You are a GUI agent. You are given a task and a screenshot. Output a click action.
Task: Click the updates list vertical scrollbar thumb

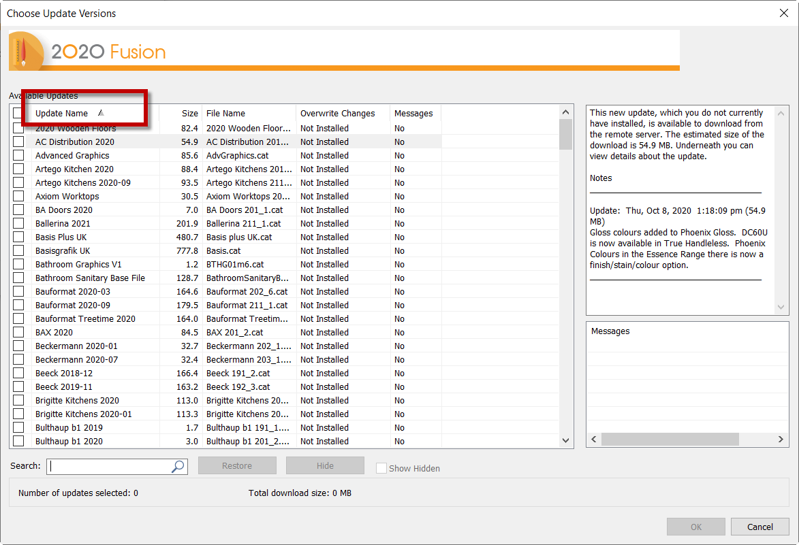pos(565,134)
